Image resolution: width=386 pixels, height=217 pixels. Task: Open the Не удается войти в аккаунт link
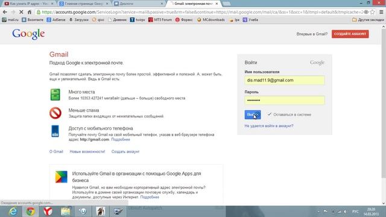(269, 126)
